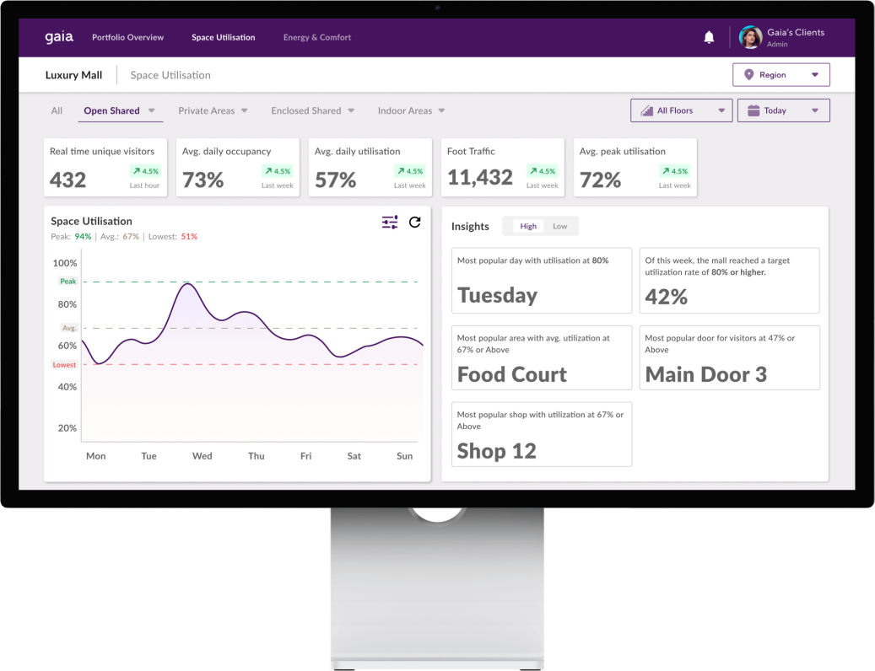Click the Region selector button
This screenshot has height=671, width=875.
(780, 74)
